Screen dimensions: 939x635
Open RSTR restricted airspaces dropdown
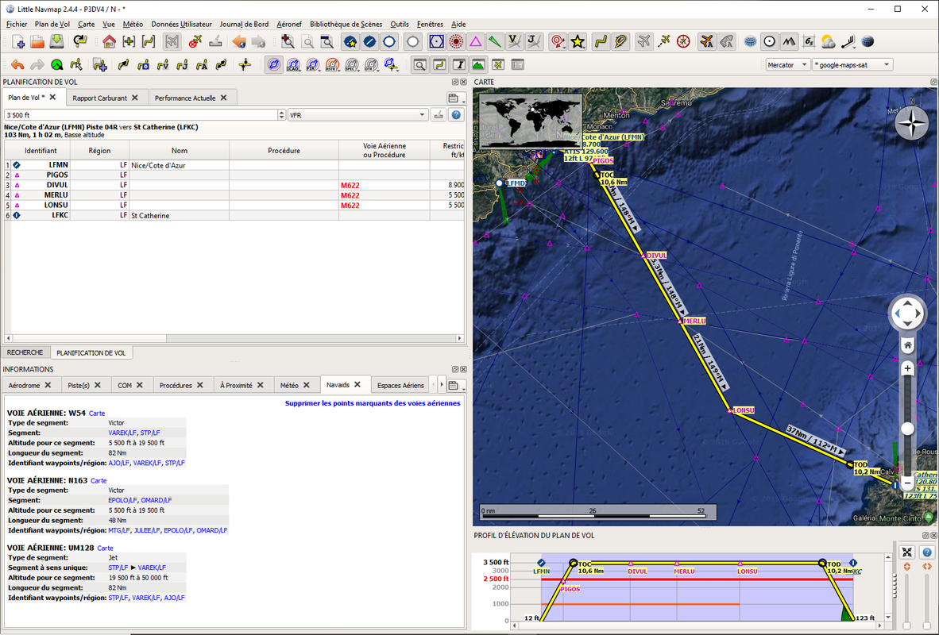(333, 64)
